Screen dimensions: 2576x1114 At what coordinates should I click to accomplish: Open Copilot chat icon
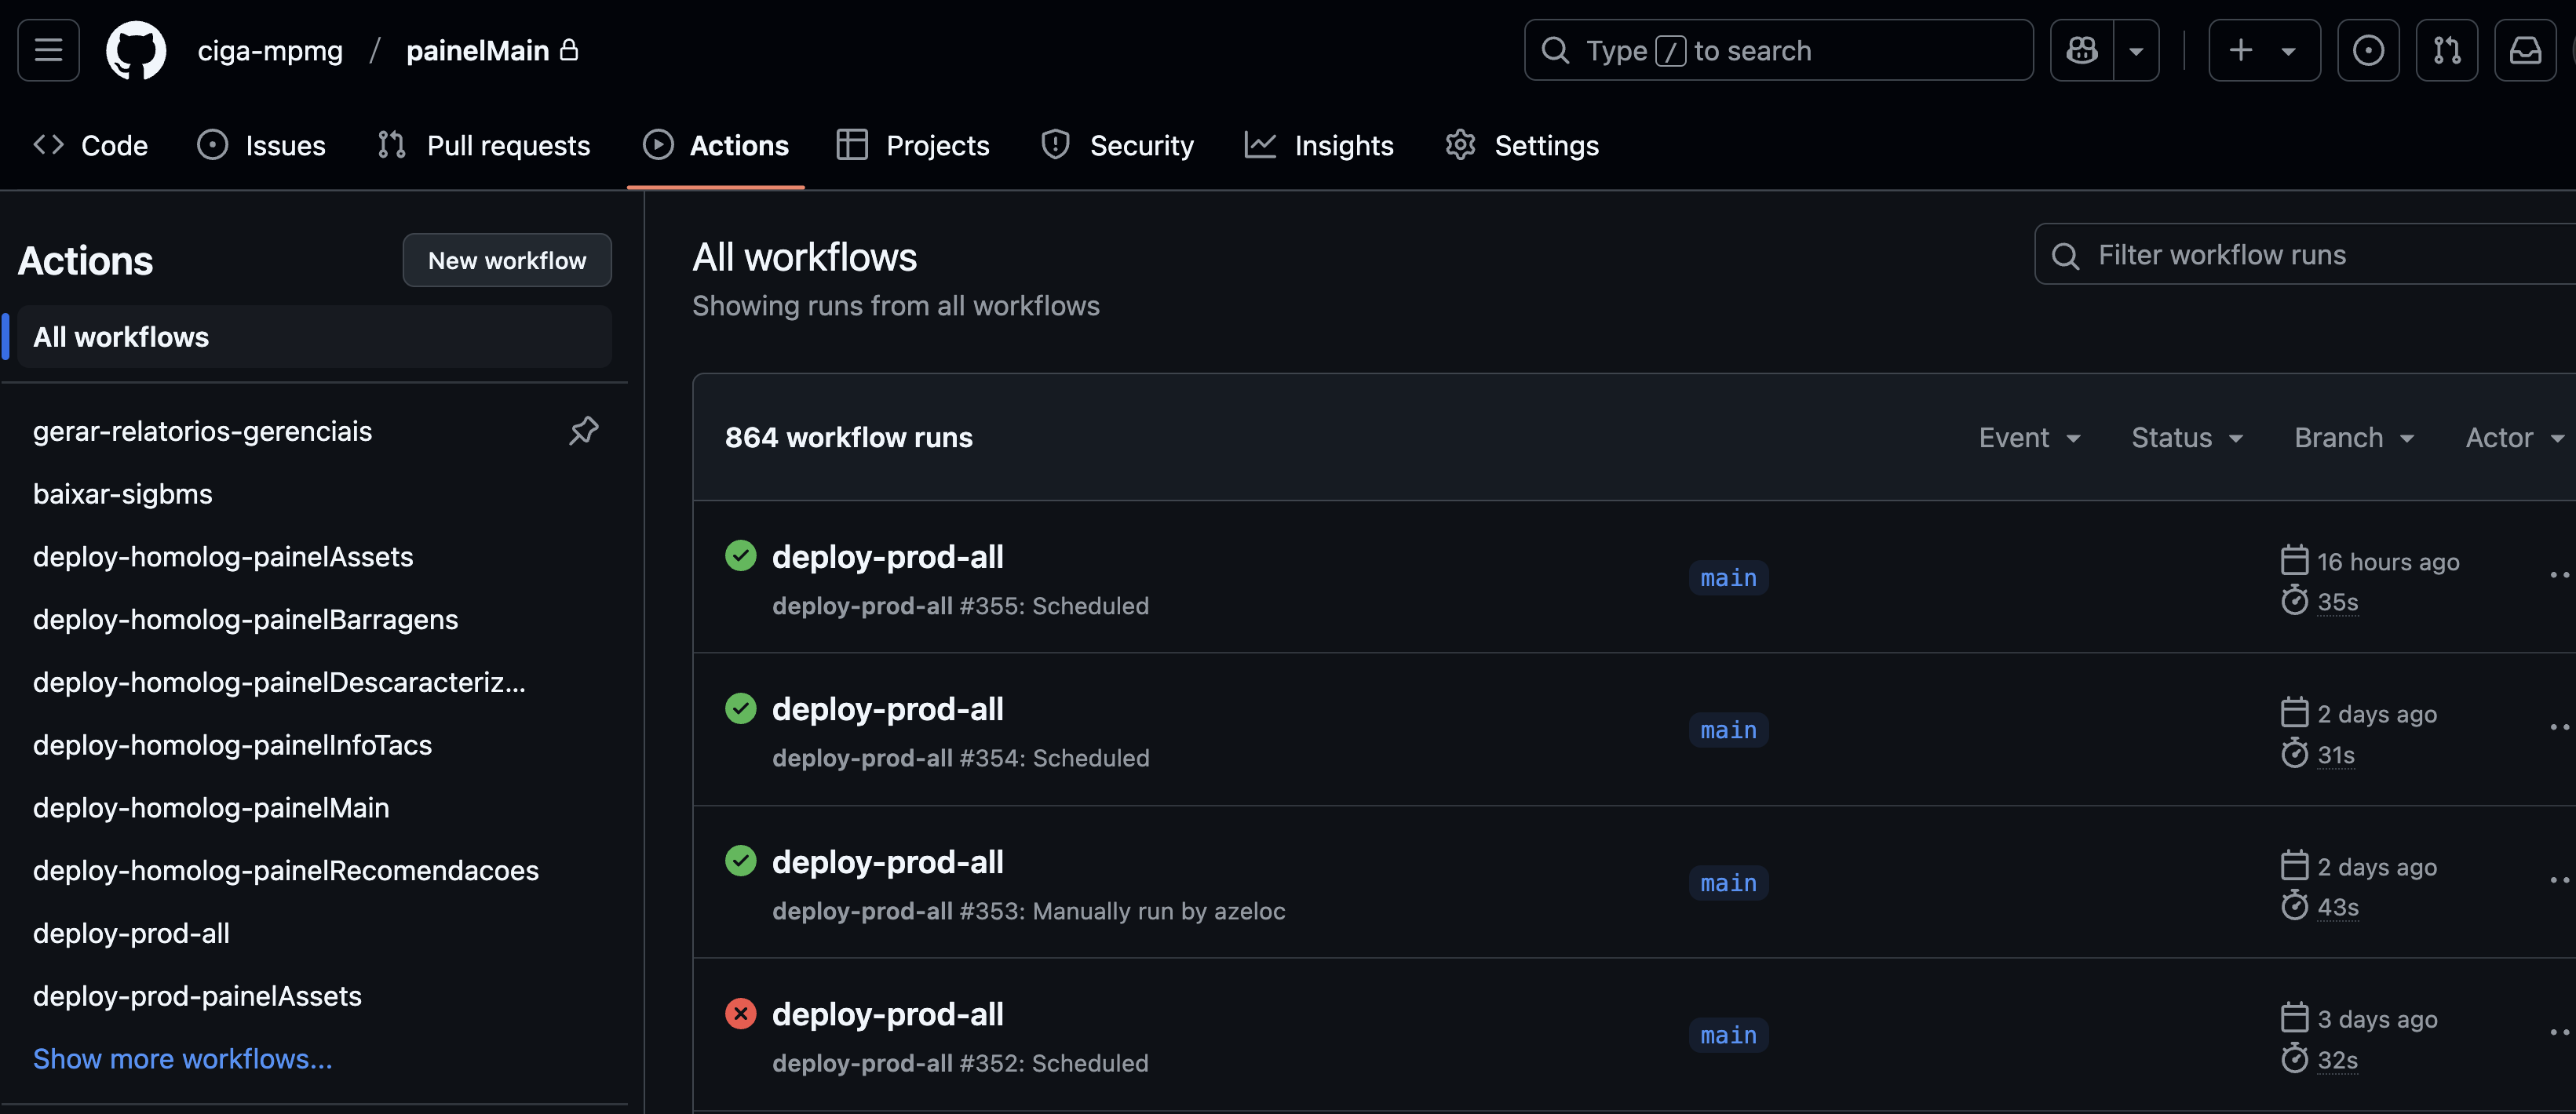(x=2082, y=50)
